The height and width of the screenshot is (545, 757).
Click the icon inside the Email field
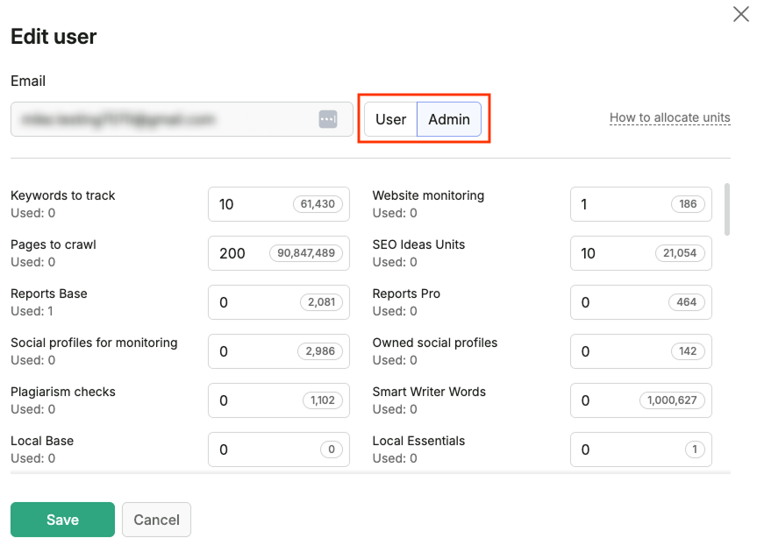click(328, 119)
